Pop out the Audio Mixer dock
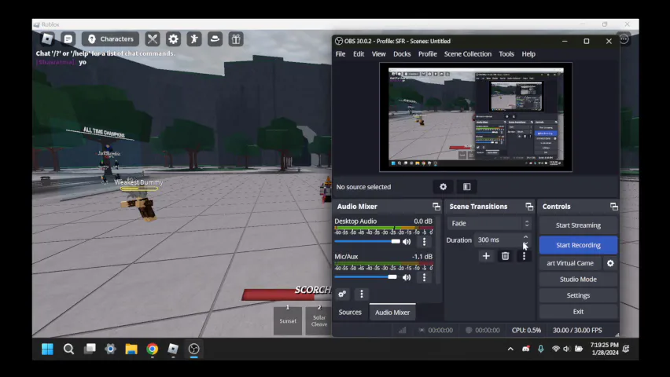Screen dimensions: 670x377 tap(436, 207)
